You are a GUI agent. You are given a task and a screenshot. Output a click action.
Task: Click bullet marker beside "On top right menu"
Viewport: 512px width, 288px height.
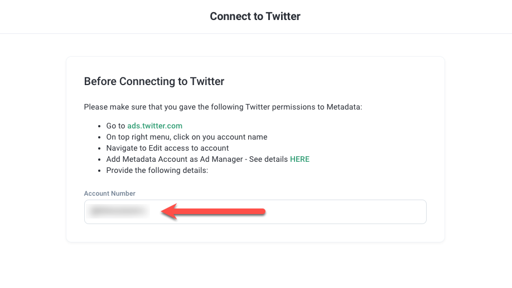click(x=99, y=137)
